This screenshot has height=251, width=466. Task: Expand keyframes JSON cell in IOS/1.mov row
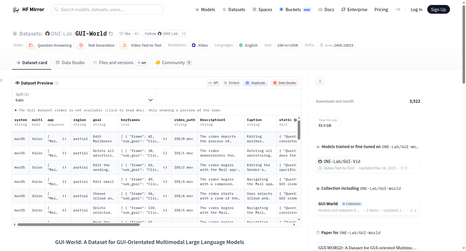click(165, 153)
